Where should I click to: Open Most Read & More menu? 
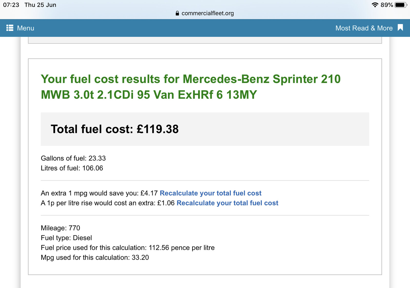[x=364, y=28]
